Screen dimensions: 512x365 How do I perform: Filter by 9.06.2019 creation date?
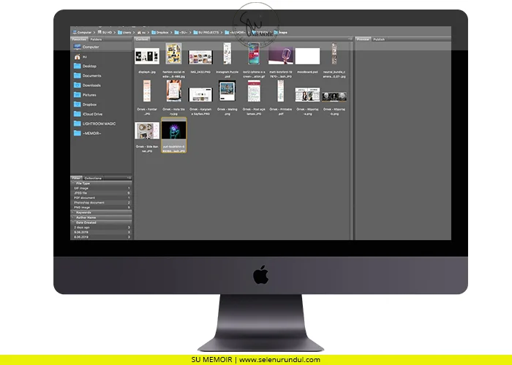pos(101,232)
